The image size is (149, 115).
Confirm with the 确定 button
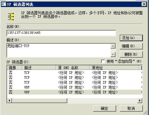(x=104, y=108)
